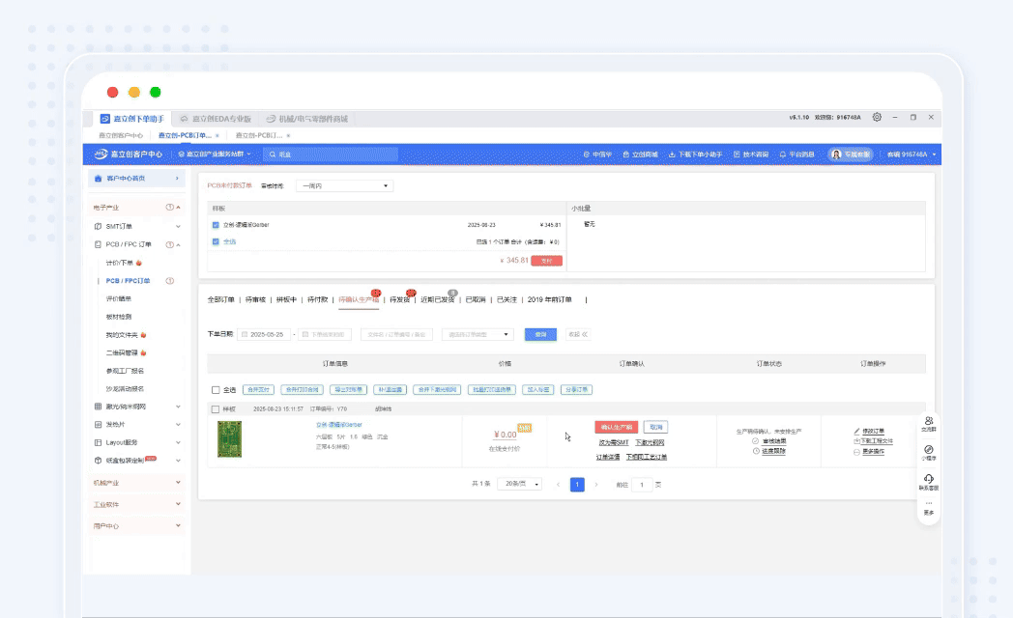This screenshot has width=1013, height=618.
Task: Expand the 用户中心 sidebar section
Action: pyautogui.click(x=178, y=525)
